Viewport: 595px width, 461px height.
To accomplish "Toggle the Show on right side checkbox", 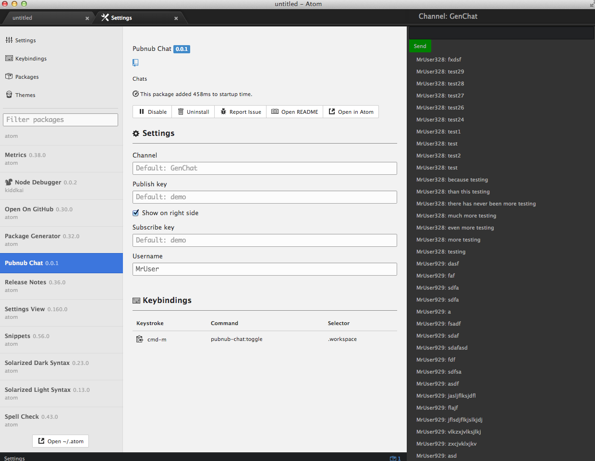I will click(136, 213).
